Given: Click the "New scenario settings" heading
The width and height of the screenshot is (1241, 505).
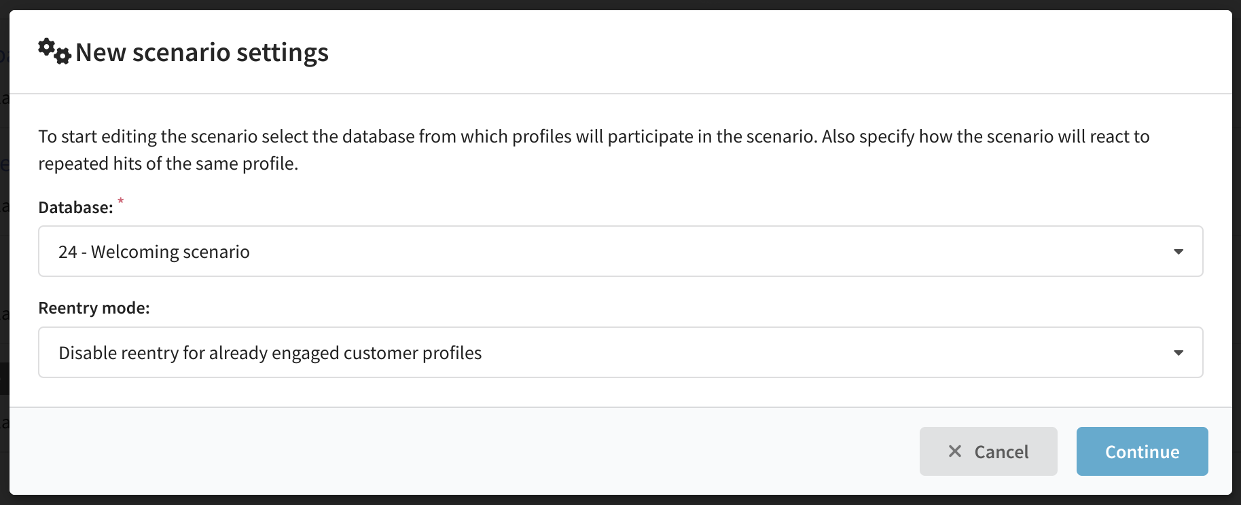Looking at the screenshot, I should pos(202,52).
